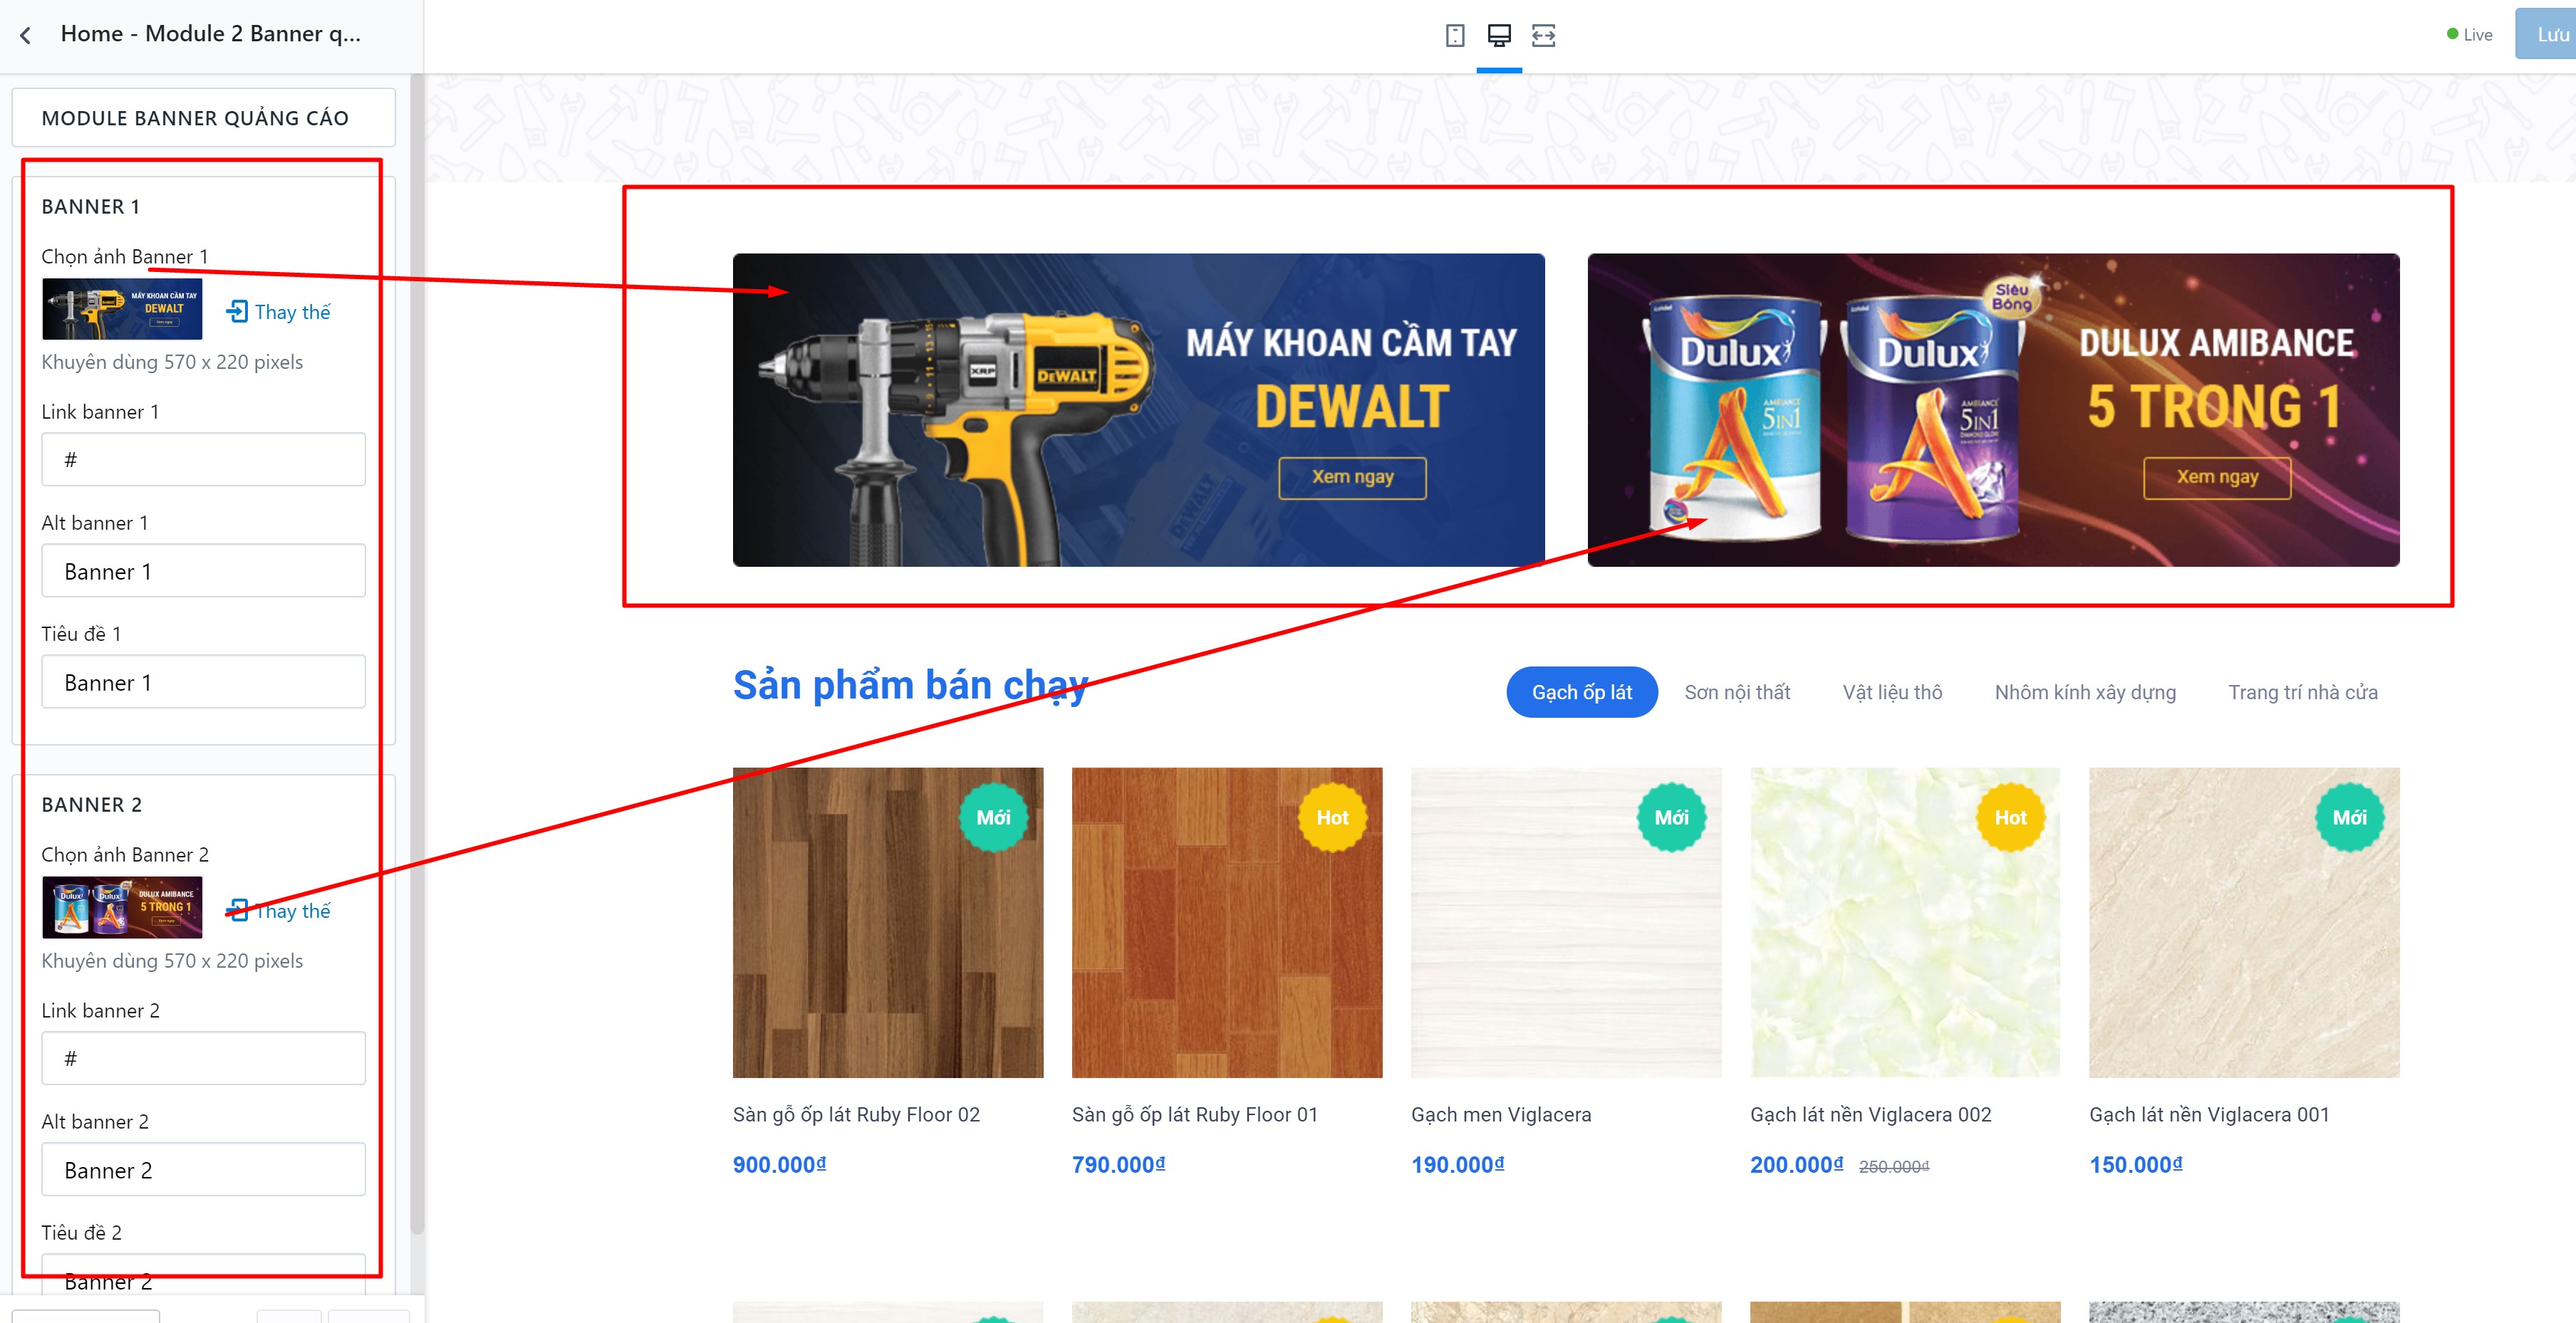
Task: Click the Mới badge on Gạch men Viglacera
Action: [x=1671, y=817]
